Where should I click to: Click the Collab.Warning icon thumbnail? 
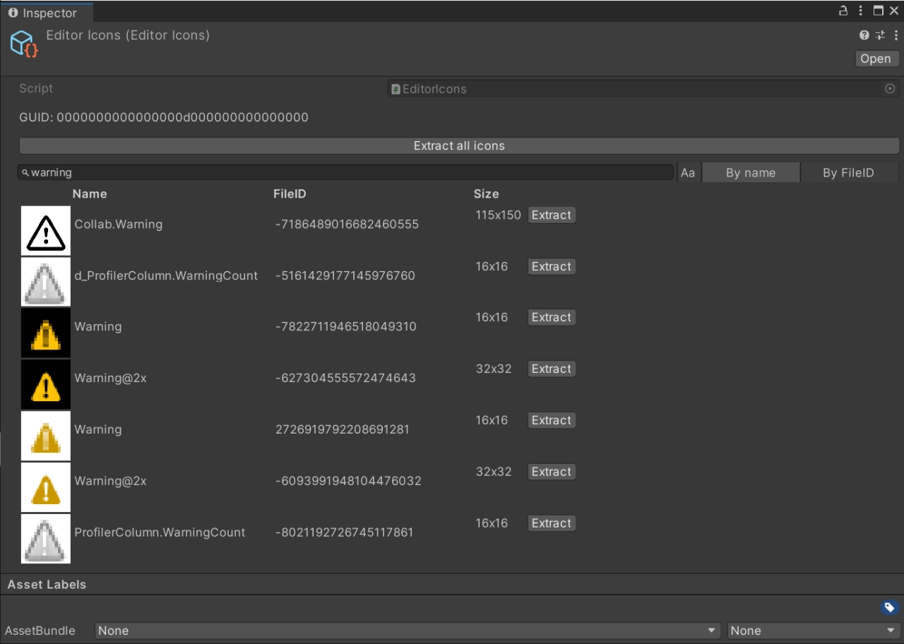click(x=45, y=230)
